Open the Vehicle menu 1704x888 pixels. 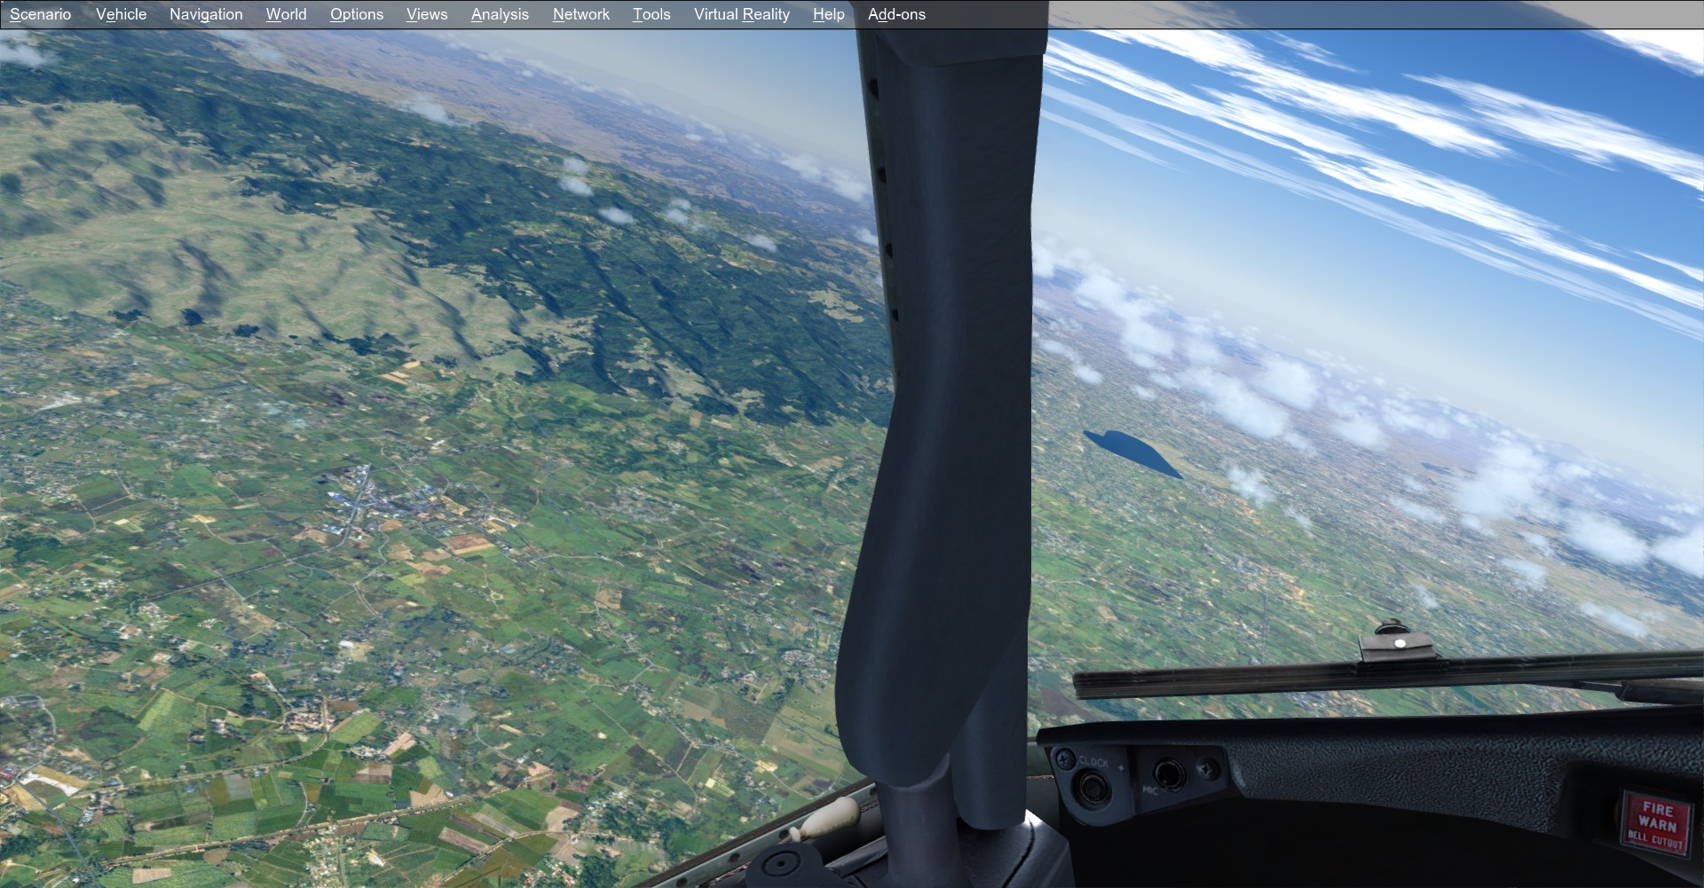click(x=121, y=14)
